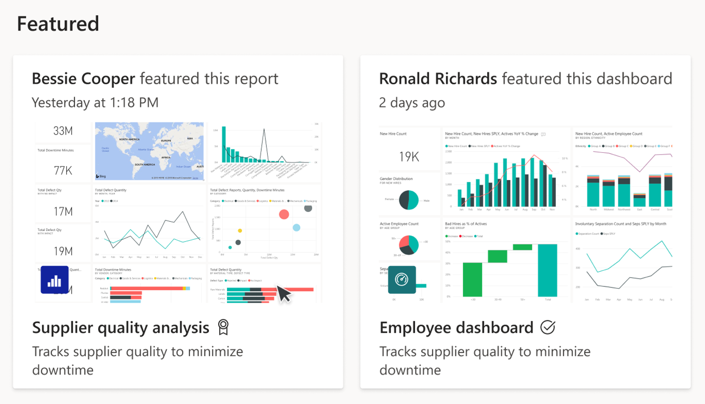
Task: Click the '2 days ago' timestamp
Action: [412, 102]
